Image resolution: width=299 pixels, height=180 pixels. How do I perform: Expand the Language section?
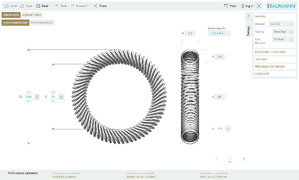point(275,74)
